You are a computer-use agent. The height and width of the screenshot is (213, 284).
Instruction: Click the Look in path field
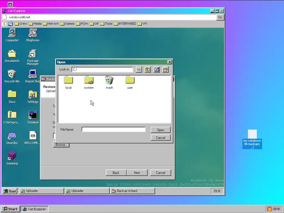click(x=102, y=70)
